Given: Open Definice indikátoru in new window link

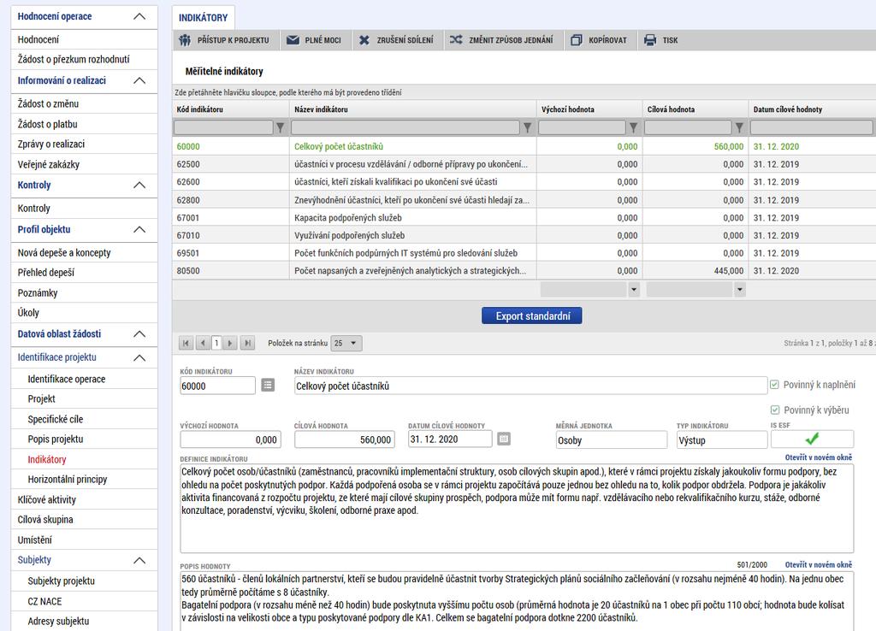Looking at the screenshot, I should [x=819, y=457].
